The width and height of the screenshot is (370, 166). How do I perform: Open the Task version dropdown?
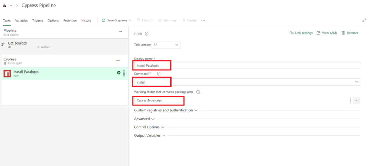166,45
